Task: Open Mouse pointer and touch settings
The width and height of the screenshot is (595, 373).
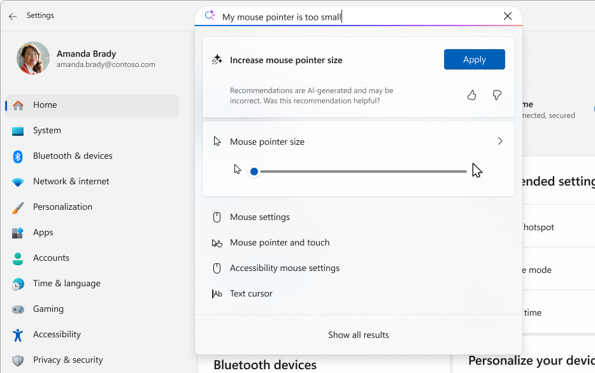Action: [279, 242]
